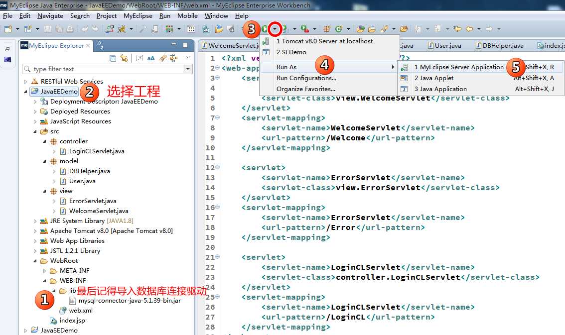Image resolution: width=565 pixels, height=335 pixels.
Task: Close the MyEclipse Explorer tab
Action: [x=88, y=46]
